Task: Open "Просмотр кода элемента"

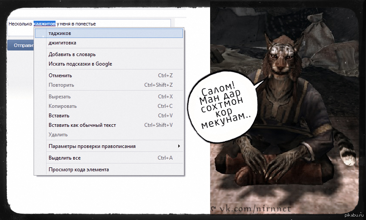Action: (x=109, y=170)
